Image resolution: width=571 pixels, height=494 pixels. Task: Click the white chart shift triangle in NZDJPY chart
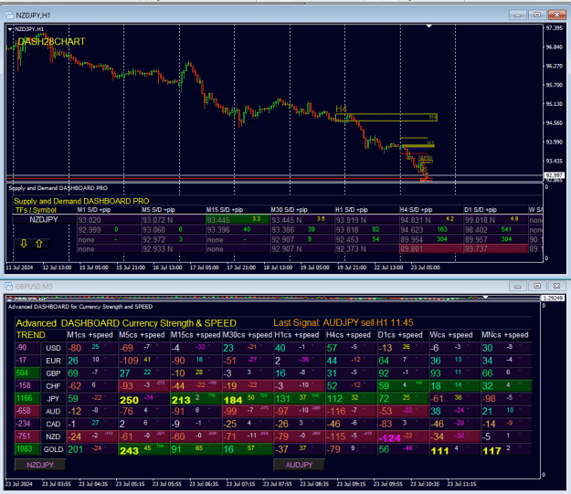pyautogui.click(x=429, y=26)
